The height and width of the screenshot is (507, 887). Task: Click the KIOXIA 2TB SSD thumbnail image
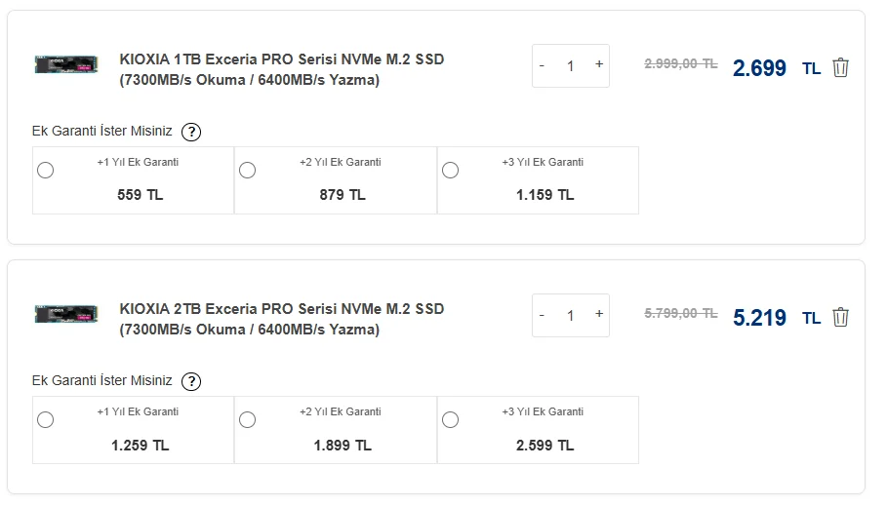coord(66,314)
